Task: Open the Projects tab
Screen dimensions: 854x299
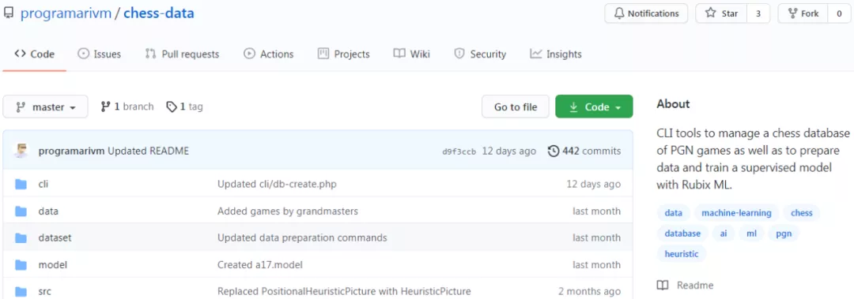Action: pos(344,54)
